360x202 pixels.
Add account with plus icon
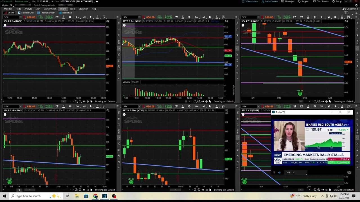[x=97, y=1]
